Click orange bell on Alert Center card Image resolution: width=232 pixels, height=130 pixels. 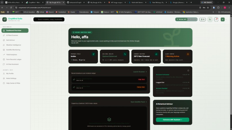coord(188,54)
